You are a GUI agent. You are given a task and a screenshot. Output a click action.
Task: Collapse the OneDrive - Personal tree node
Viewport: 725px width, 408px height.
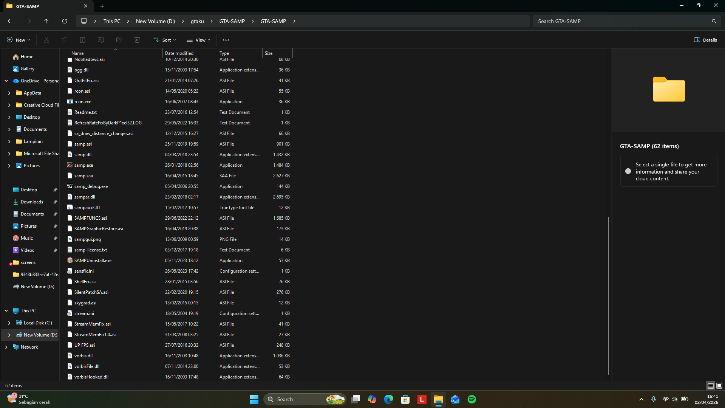[x=6, y=81]
